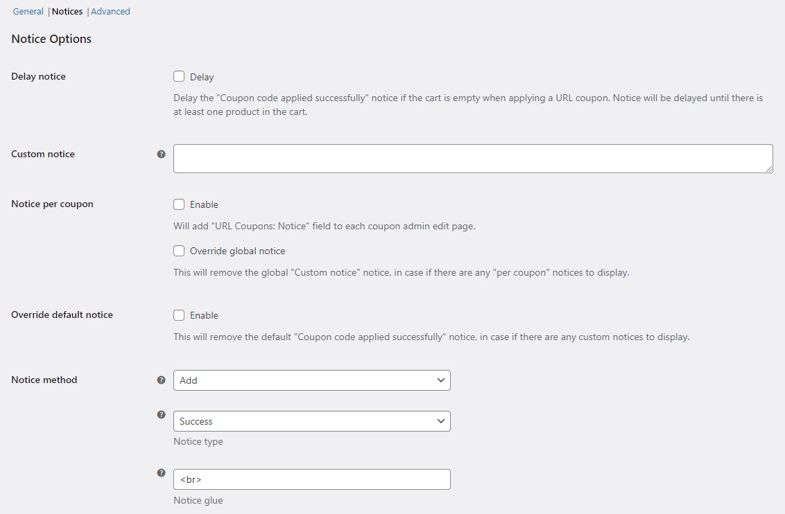
Task: Click the chevron arrow on the Notice type dropdown
Action: click(x=441, y=420)
